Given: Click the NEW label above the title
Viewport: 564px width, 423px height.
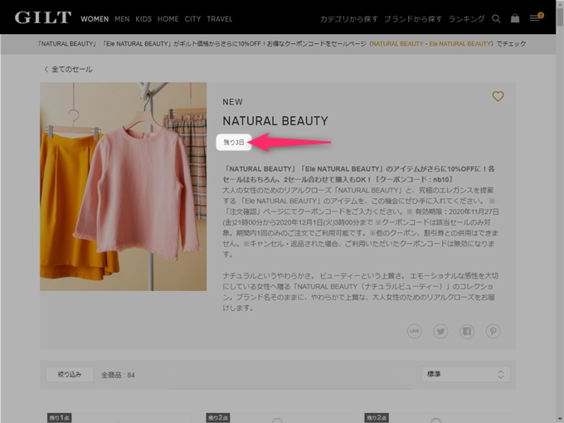Looking at the screenshot, I should (233, 102).
